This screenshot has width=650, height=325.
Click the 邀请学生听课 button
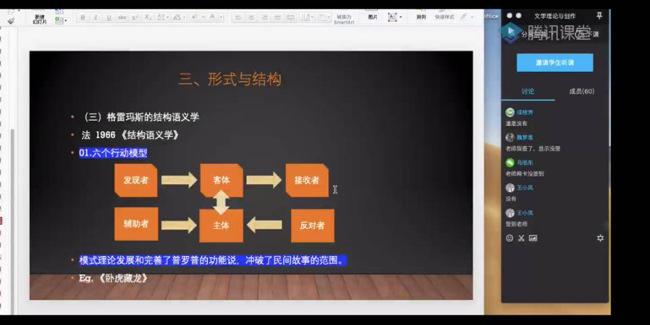555,62
